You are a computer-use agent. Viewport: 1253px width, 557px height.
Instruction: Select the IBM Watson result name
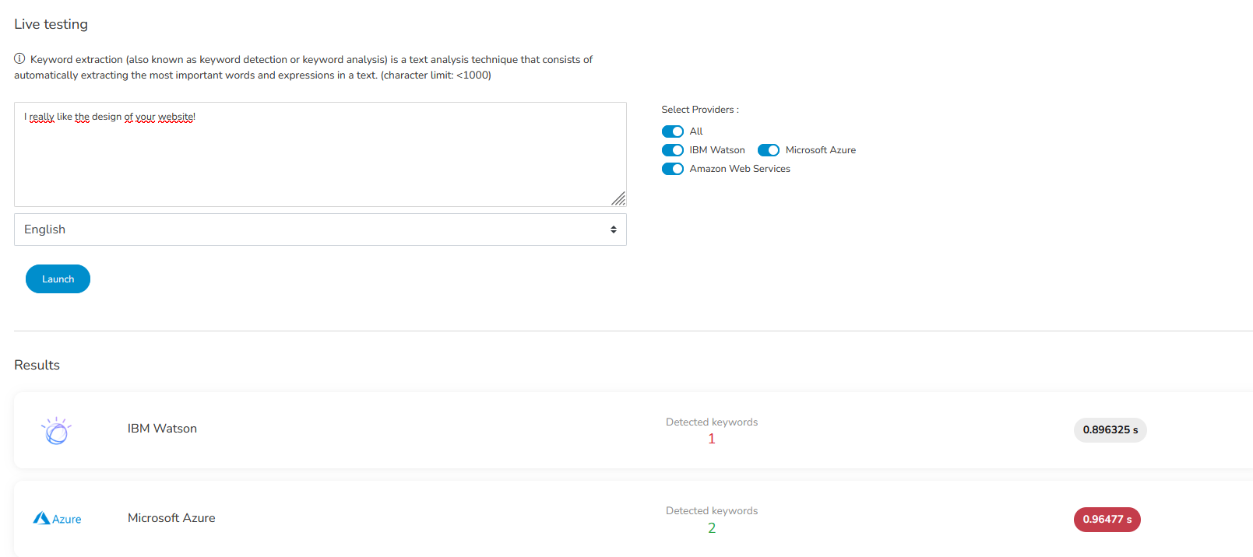tap(162, 429)
